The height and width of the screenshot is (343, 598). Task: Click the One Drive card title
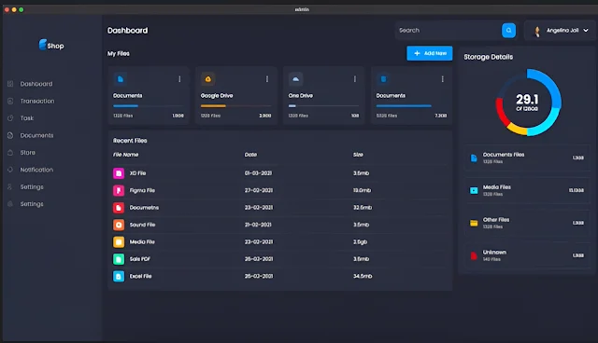pyautogui.click(x=301, y=95)
